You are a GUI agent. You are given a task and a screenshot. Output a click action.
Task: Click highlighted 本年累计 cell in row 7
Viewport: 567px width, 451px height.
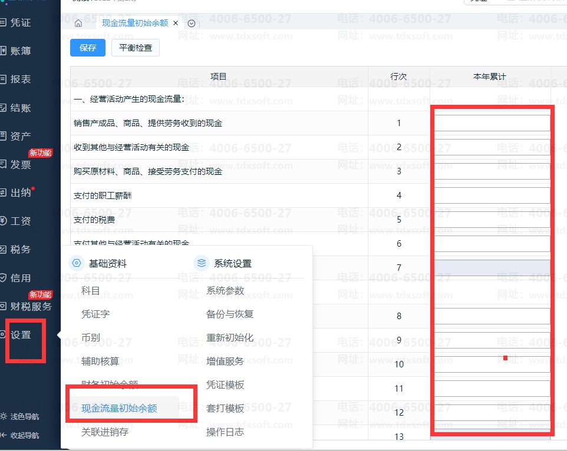click(x=492, y=268)
